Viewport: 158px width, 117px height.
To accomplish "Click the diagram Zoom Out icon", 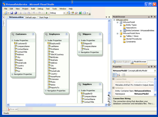I will point(109,101).
